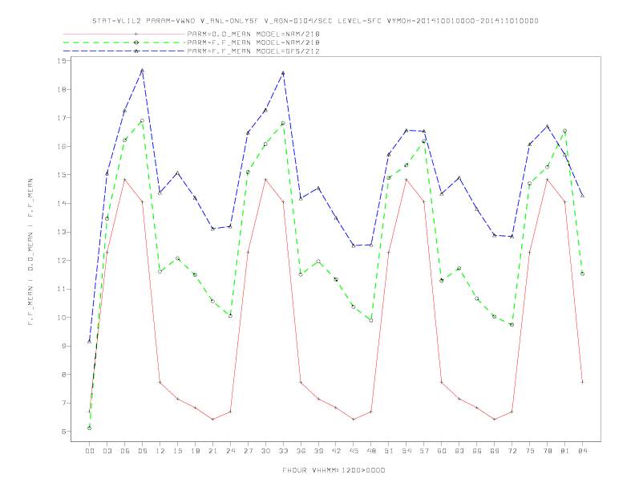Click x-axis tick label 75
The height and width of the screenshot is (491, 635).
[x=530, y=451]
